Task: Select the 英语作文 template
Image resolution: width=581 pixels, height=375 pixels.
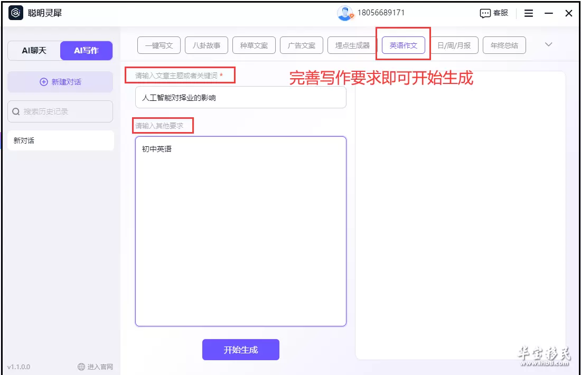Action: coord(404,45)
